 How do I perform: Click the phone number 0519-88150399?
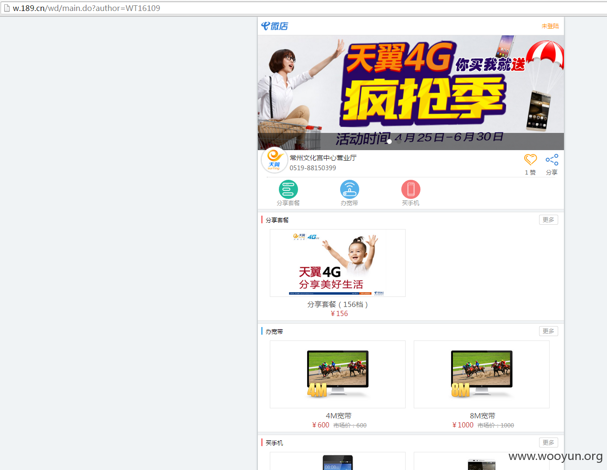(313, 168)
